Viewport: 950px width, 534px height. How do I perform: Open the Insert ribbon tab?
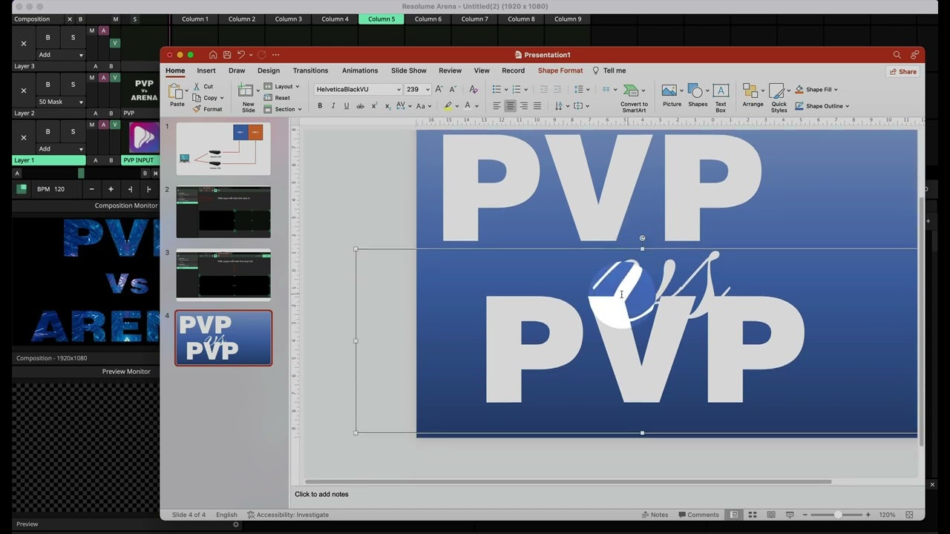(x=206, y=70)
